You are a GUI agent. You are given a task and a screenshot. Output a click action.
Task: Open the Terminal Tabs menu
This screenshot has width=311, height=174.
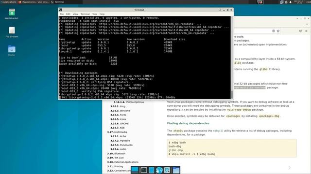pos(95,14)
